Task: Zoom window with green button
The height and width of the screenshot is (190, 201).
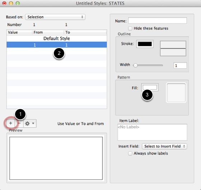Action: [x=18, y=3]
